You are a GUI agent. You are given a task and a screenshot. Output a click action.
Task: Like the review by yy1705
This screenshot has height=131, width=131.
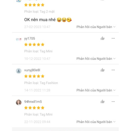[x=103, y=38]
